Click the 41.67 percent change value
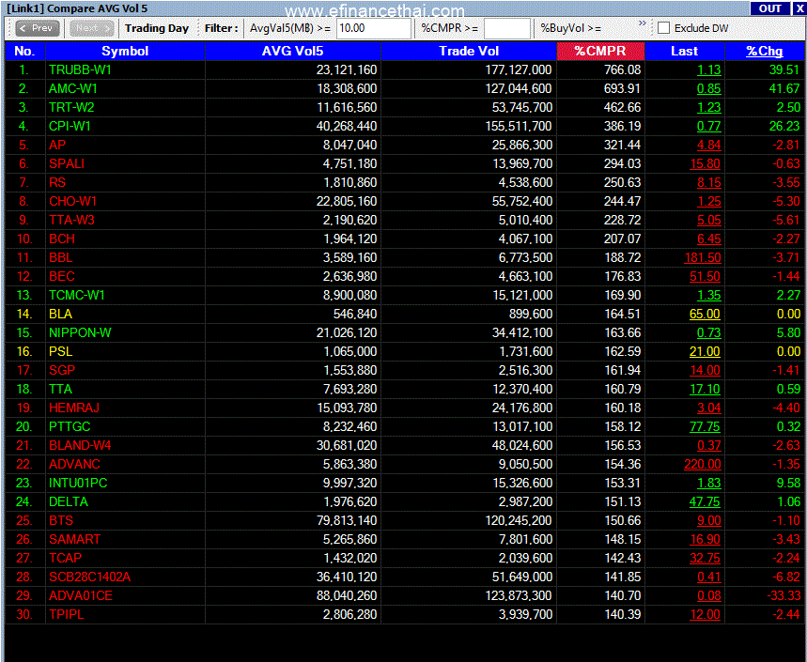Image resolution: width=807 pixels, height=662 pixels. click(784, 88)
